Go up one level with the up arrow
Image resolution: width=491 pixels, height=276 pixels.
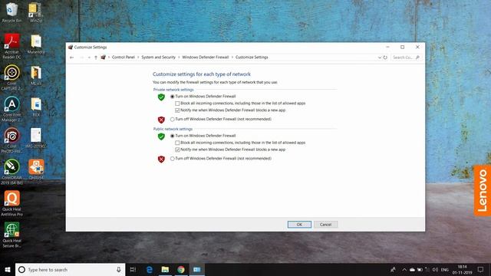pyautogui.click(x=96, y=58)
